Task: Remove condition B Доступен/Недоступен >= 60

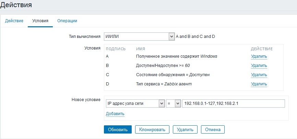Action: [259, 66]
